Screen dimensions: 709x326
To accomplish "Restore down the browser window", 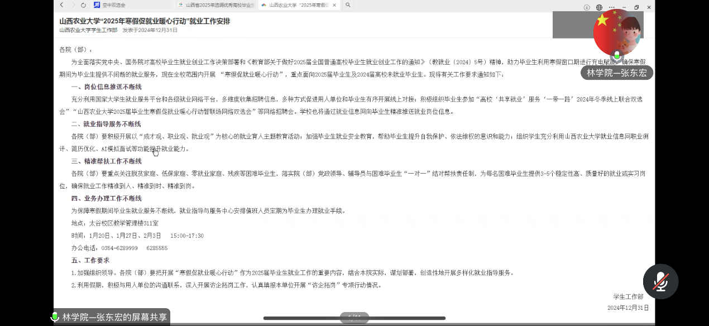I will [636, 7].
